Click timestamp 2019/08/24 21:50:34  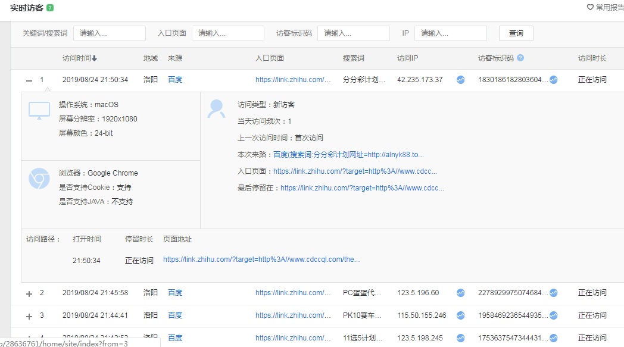pos(95,80)
